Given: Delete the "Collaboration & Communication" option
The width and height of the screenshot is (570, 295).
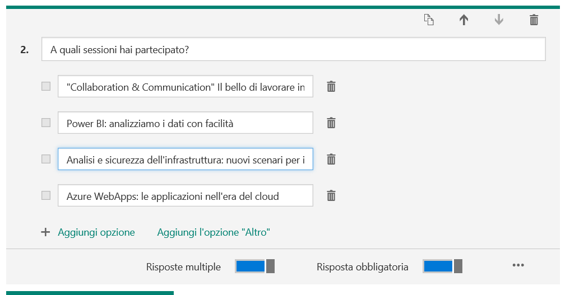Looking at the screenshot, I should 331,87.
